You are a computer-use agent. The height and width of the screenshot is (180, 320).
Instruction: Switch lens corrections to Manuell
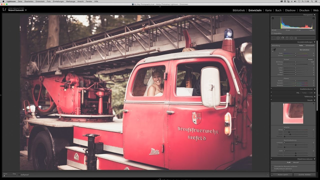click(296, 162)
